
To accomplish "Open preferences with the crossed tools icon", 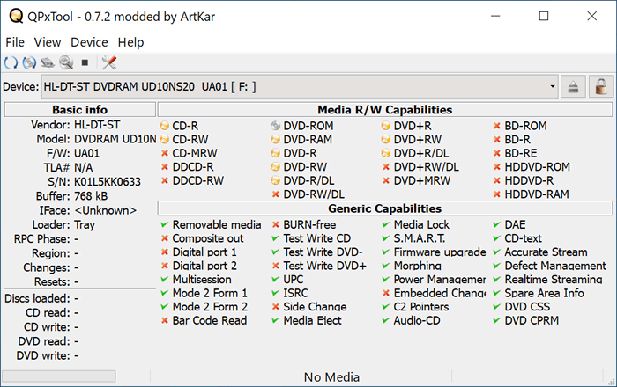I will pos(109,62).
